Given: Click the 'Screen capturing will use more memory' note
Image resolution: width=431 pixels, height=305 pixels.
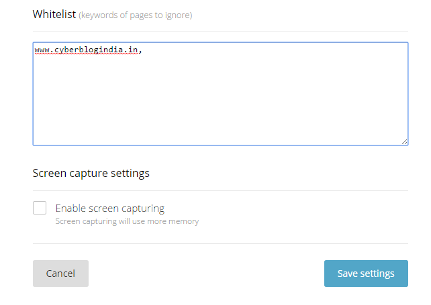Looking at the screenshot, I should (127, 221).
